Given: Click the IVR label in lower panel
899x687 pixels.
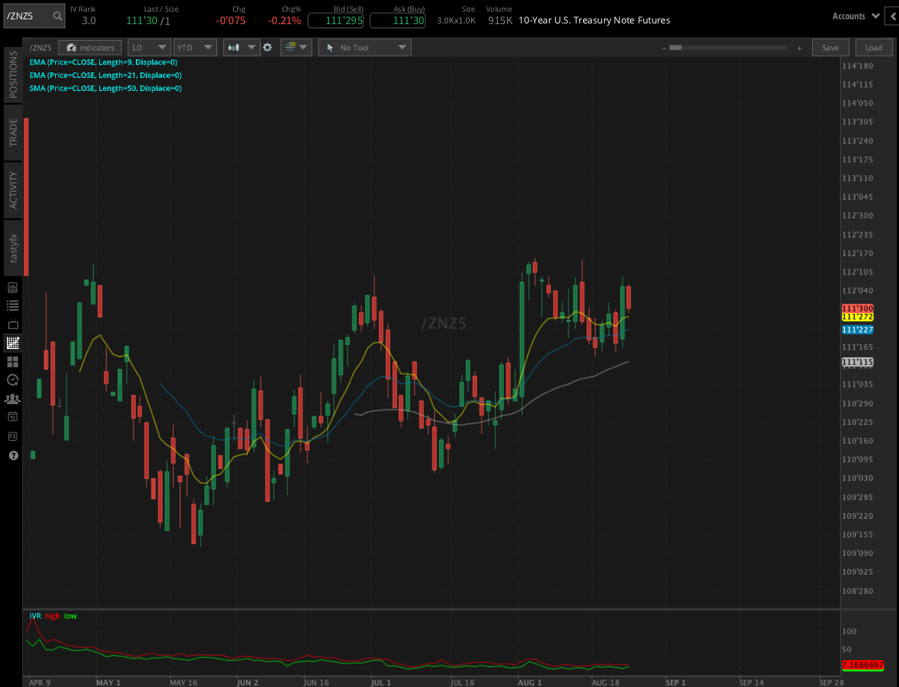Looking at the screenshot, I should (x=35, y=616).
